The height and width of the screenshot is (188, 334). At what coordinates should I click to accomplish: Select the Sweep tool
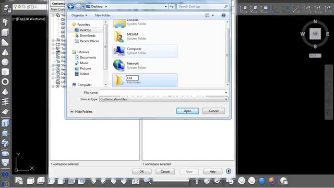(5, 143)
